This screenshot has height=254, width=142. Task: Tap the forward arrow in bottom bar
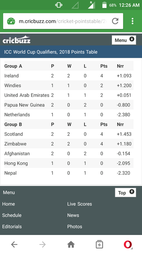tap(43, 244)
